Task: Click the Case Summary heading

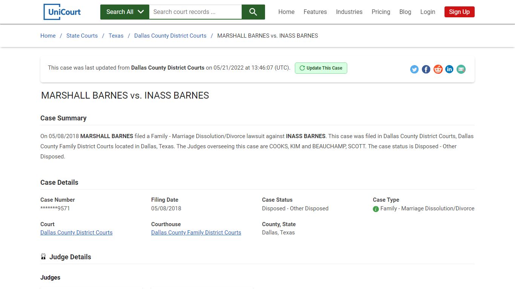Action: [x=63, y=118]
